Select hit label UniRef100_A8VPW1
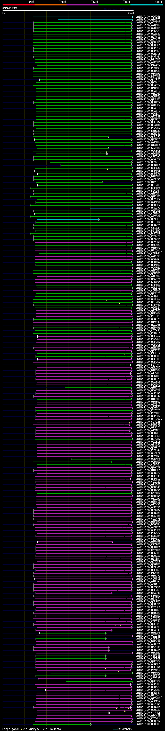 pyautogui.click(x=148, y=242)
